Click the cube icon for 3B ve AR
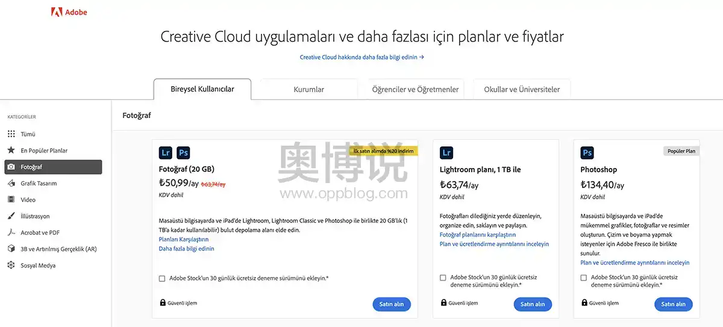 [x=11, y=249]
